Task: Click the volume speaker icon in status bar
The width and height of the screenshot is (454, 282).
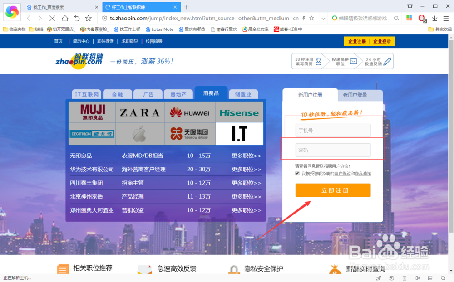Action: click(417, 278)
